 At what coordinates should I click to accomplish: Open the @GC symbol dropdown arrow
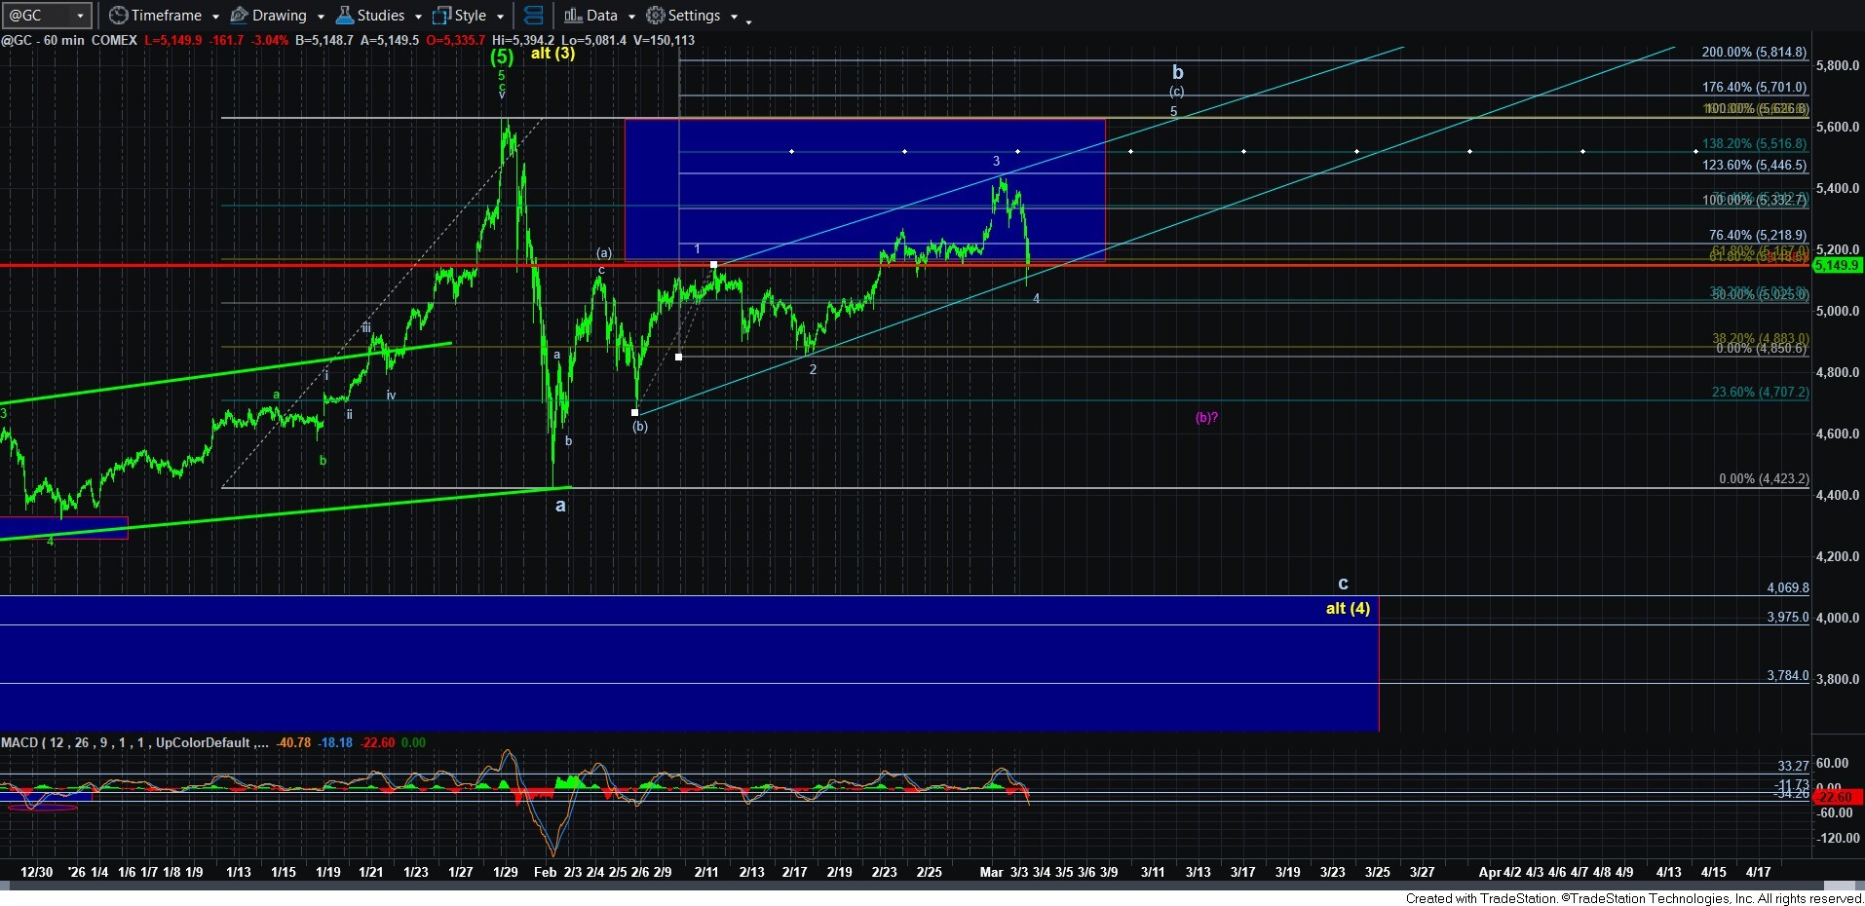(x=81, y=16)
